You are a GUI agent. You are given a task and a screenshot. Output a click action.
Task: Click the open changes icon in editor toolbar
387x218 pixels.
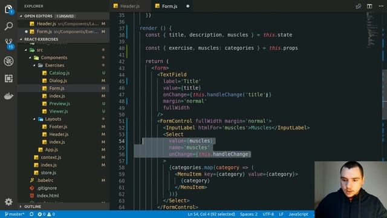click(x=359, y=6)
